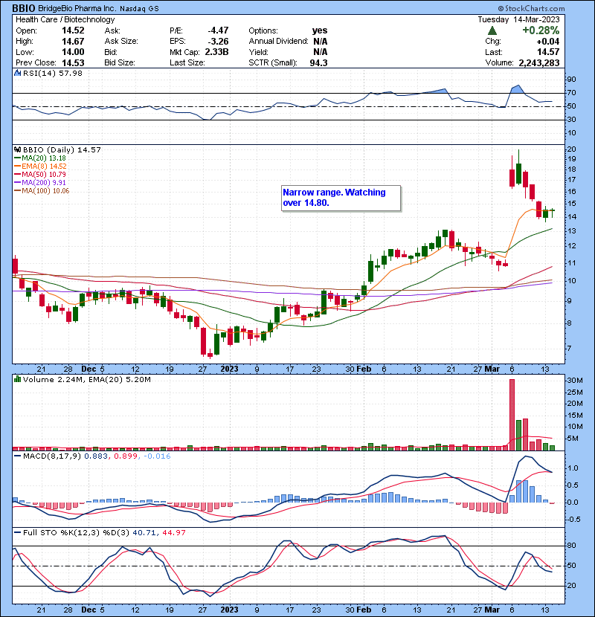Click the MACD signal value 0.899
The height and width of the screenshot is (617, 595).
click(x=126, y=456)
